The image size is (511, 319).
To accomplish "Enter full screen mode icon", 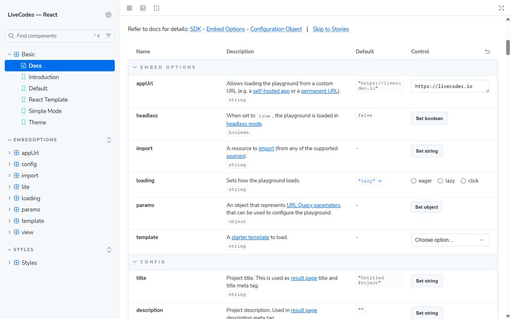I will 501,8.
